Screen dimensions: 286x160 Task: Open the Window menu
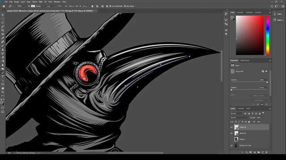57,2
